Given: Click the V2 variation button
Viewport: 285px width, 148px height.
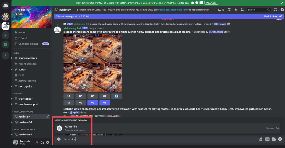Looking at the screenshot, I should tap(81, 103).
